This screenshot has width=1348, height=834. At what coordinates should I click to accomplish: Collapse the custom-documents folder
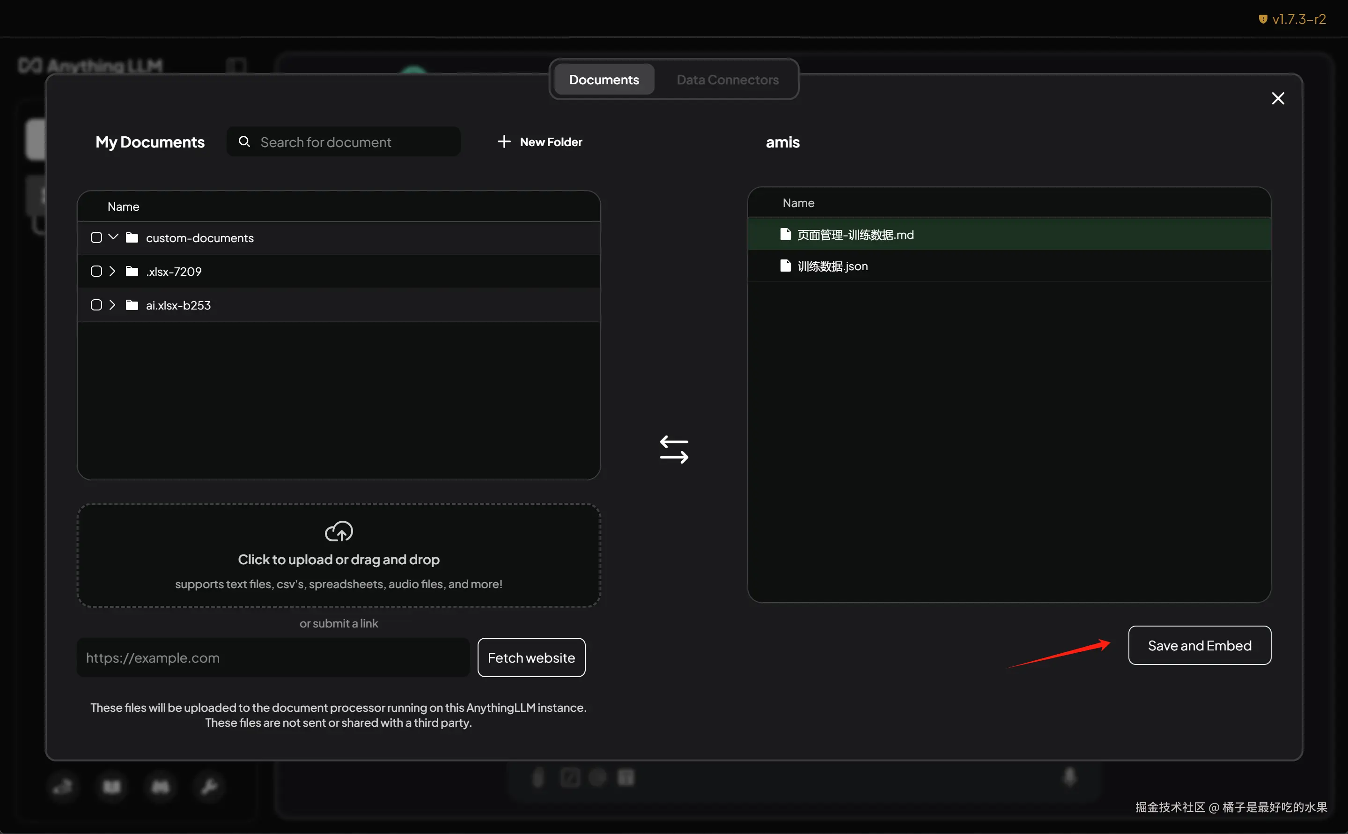[x=113, y=237]
